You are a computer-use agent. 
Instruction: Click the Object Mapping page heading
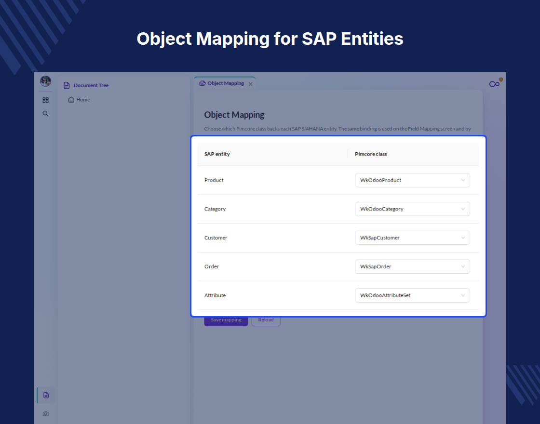(234, 115)
